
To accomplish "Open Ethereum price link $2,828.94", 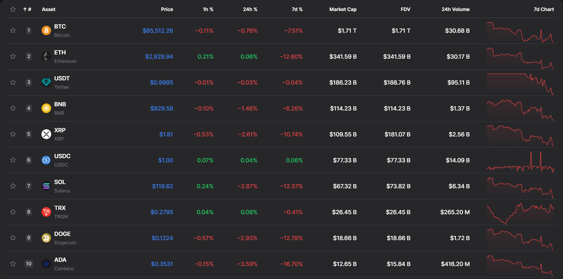I will point(159,57).
